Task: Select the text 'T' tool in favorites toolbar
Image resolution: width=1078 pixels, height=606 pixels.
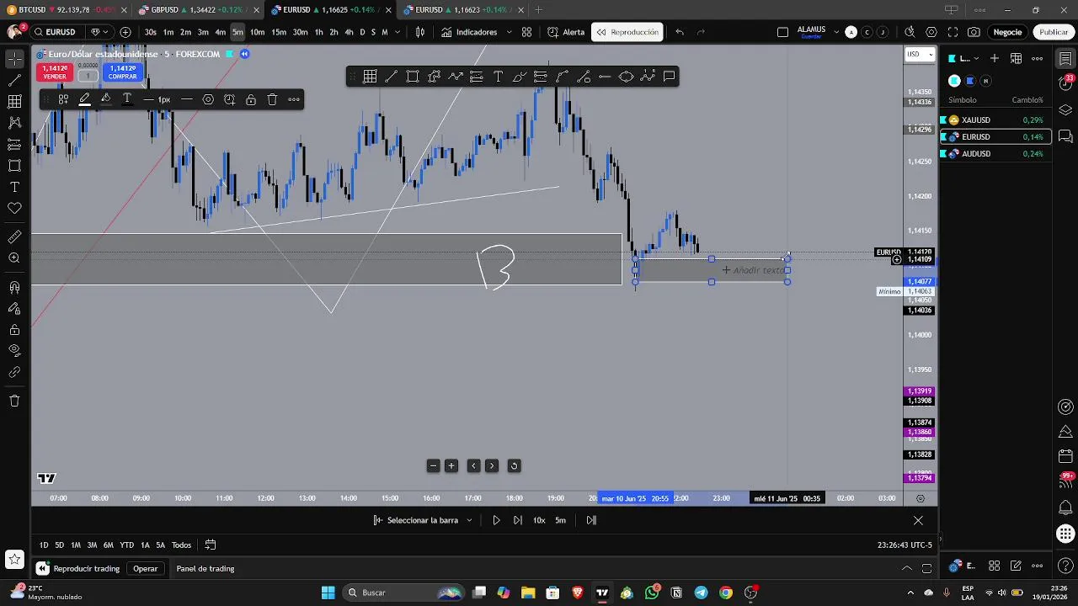Action: coord(498,77)
